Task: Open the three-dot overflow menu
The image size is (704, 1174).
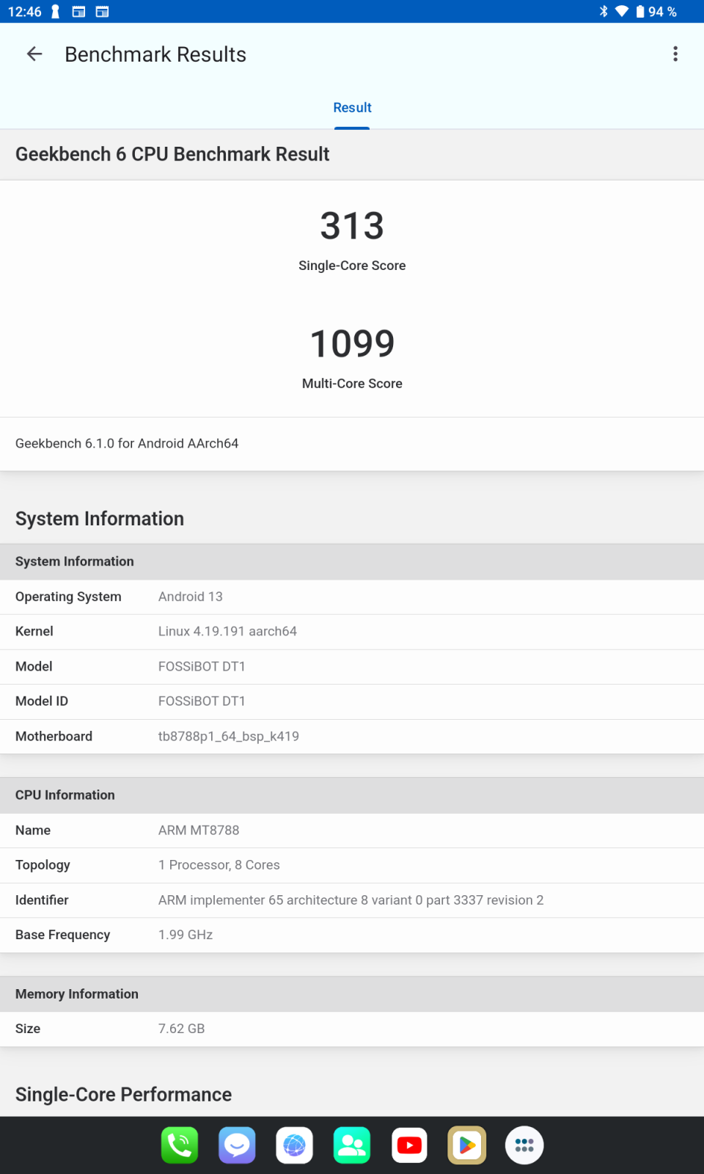Action: [675, 54]
